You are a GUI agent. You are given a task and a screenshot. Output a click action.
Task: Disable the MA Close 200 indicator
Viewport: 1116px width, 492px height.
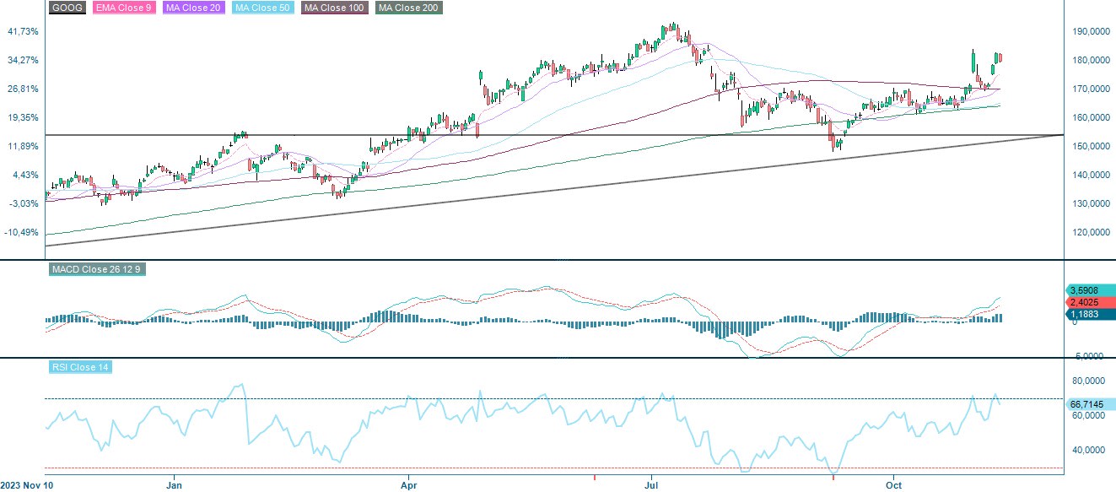(407, 8)
